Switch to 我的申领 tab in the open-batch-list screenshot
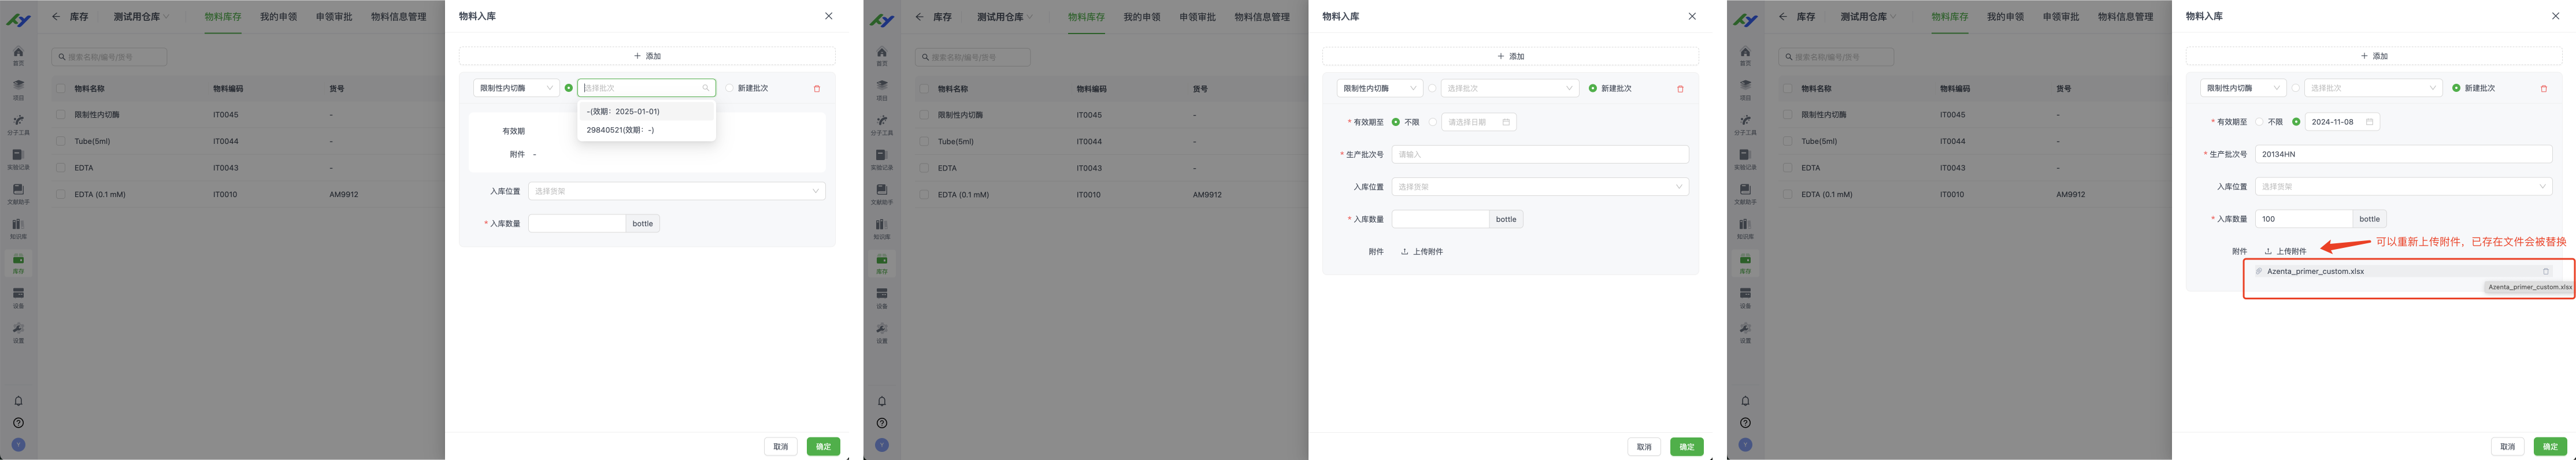Viewport: 2576px width, 460px height. click(x=278, y=17)
